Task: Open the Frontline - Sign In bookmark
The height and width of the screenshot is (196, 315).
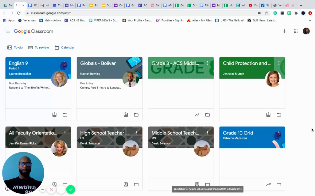Action: (170, 20)
